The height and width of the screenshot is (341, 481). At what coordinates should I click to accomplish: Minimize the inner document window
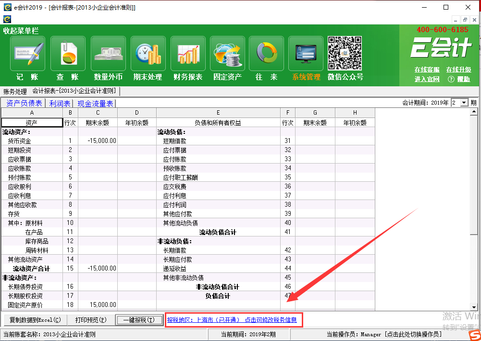pyautogui.click(x=456, y=20)
